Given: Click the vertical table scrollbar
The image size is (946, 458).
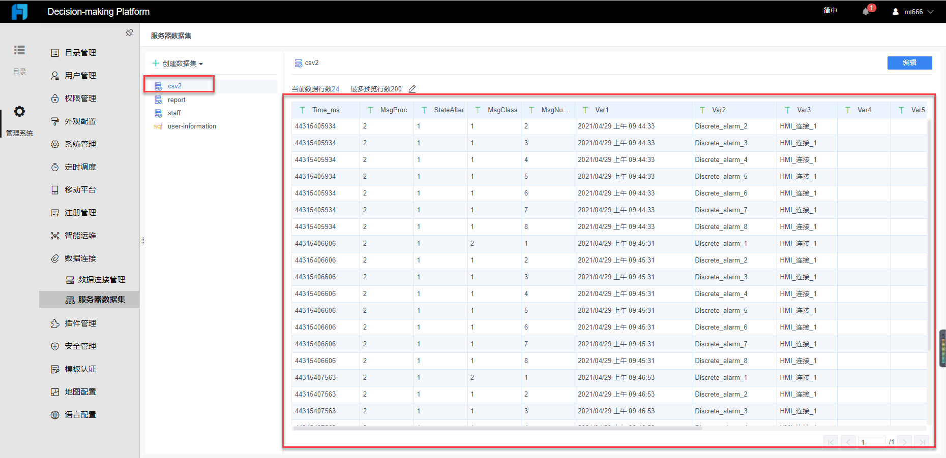Looking at the screenshot, I should point(929,236).
